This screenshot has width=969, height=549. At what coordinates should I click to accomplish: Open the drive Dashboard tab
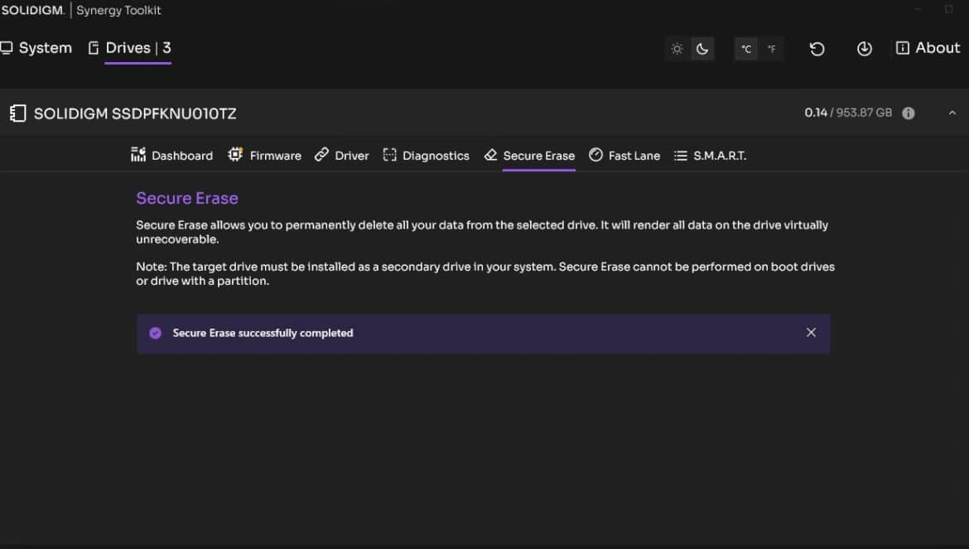pos(171,156)
